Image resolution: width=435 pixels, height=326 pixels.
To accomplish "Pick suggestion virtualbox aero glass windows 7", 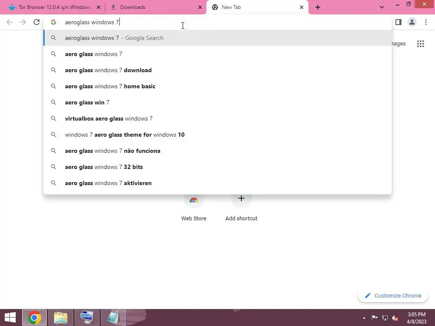I will coord(217,118).
